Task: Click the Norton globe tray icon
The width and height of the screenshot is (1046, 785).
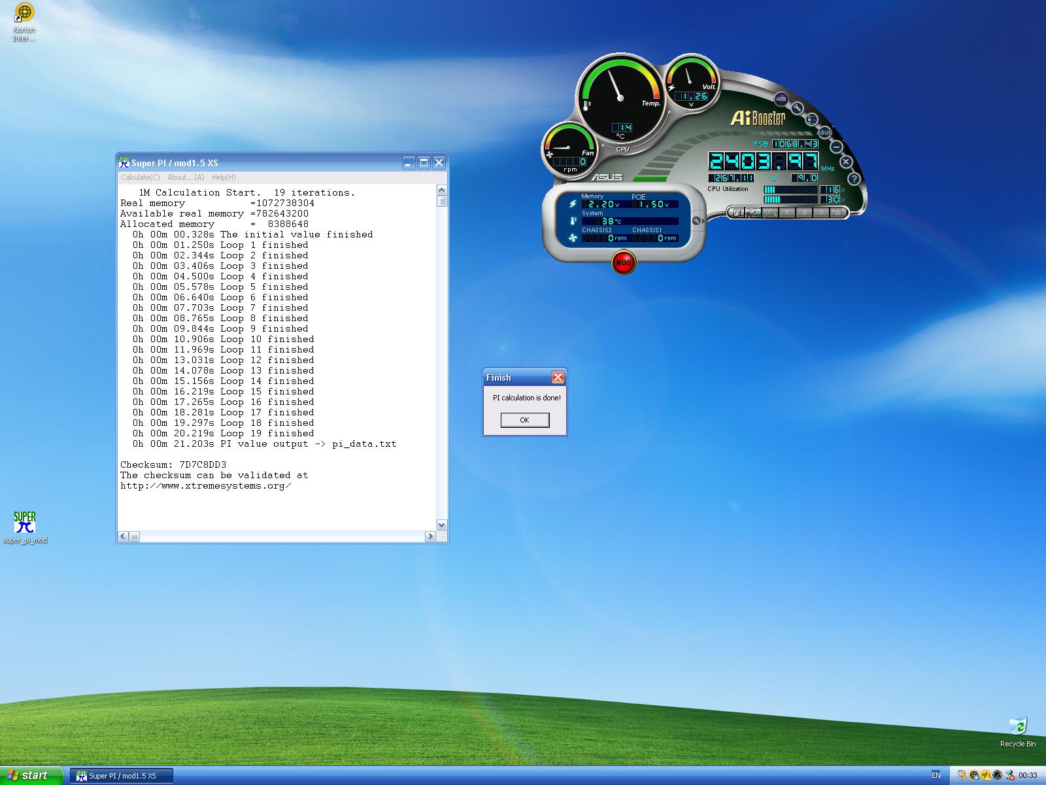Action: click(974, 775)
